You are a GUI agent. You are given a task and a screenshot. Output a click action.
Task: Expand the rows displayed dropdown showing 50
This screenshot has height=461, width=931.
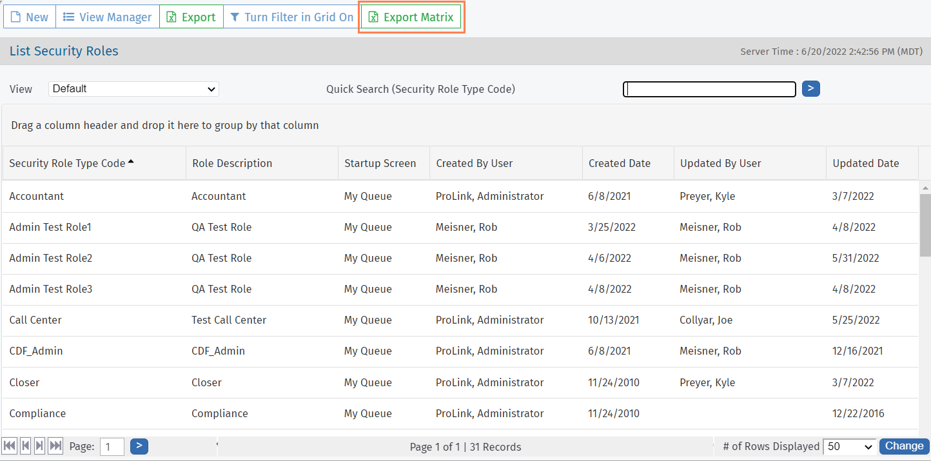[849, 446]
